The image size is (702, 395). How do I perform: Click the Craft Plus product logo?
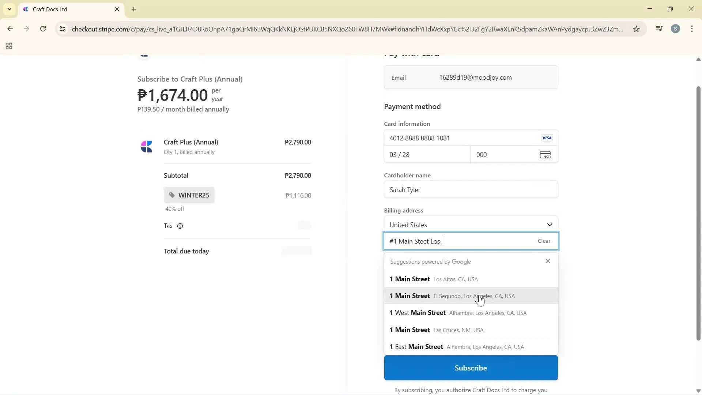pos(147,146)
